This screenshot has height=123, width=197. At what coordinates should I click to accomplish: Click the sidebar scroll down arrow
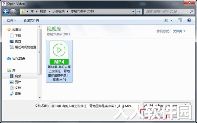[40, 97]
